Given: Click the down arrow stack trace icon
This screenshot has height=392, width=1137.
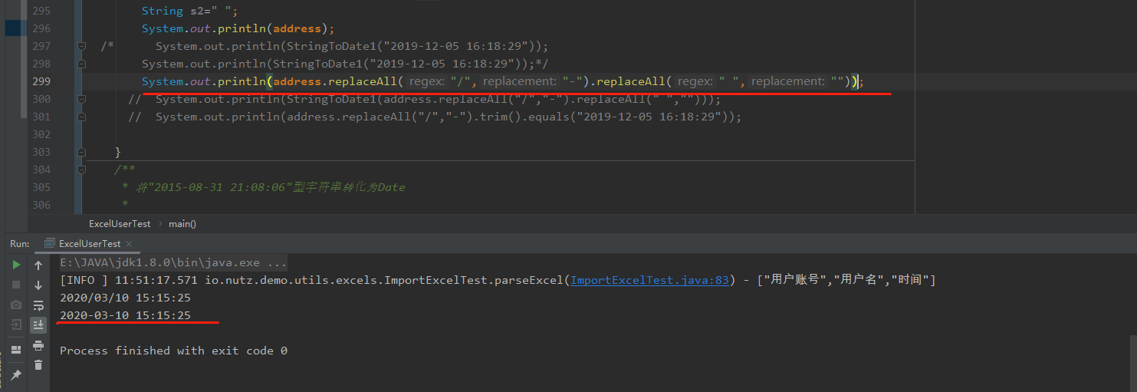Looking at the screenshot, I should click(x=38, y=285).
